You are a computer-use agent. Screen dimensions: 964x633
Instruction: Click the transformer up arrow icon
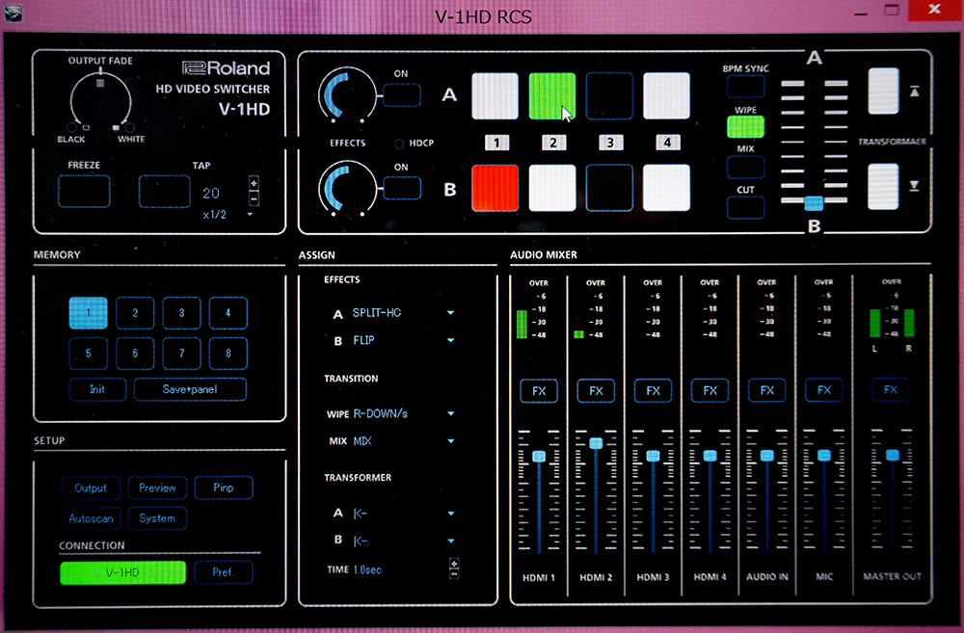pyautogui.click(x=914, y=91)
